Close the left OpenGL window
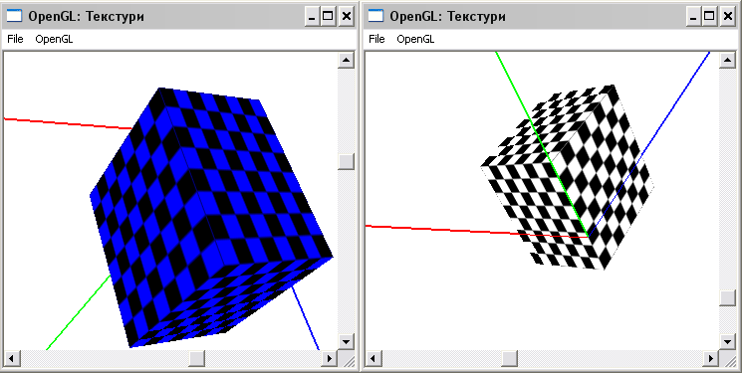Image resolution: width=742 pixels, height=373 pixels. (x=347, y=17)
